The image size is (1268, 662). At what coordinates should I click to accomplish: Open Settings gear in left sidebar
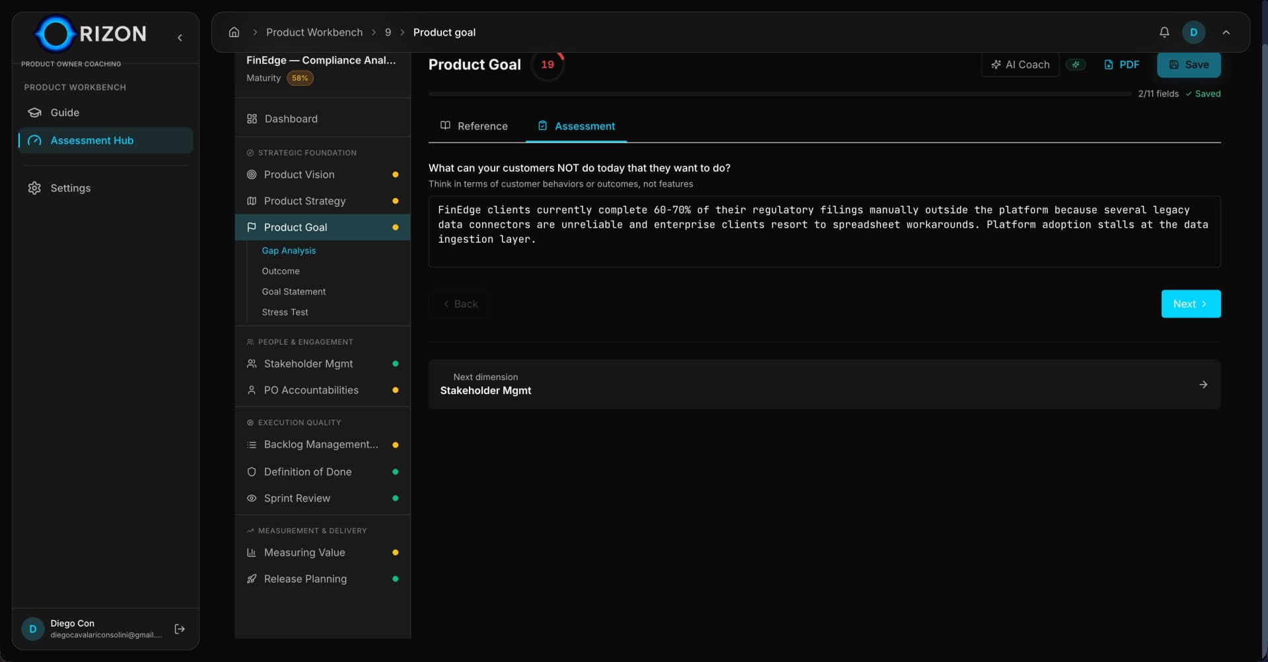[35, 188]
